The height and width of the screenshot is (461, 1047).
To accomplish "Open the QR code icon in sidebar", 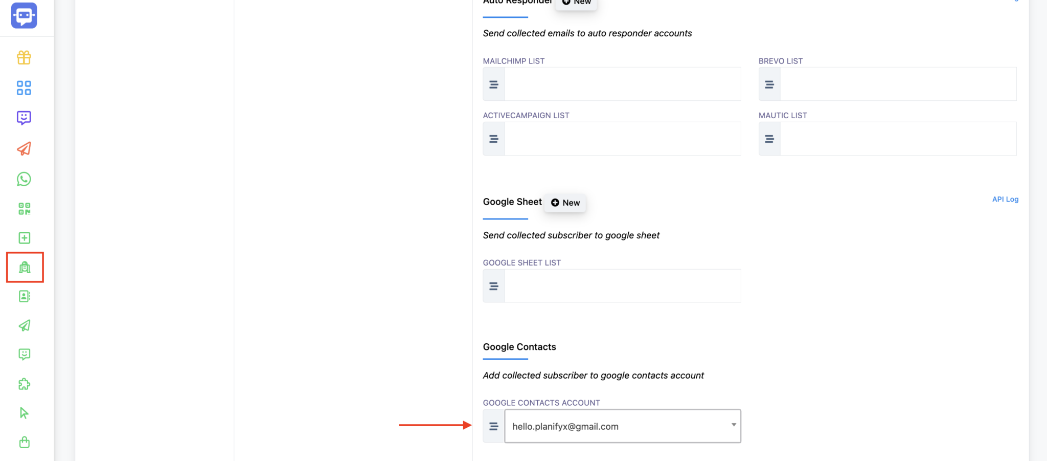I will point(25,209).
